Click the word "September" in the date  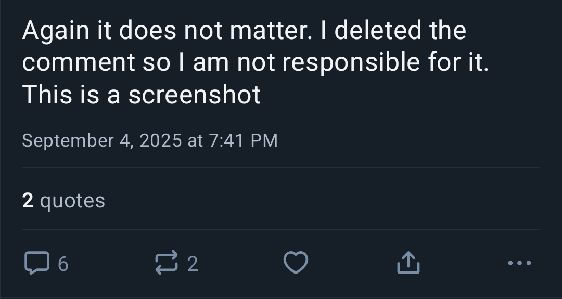pos(68,140)
